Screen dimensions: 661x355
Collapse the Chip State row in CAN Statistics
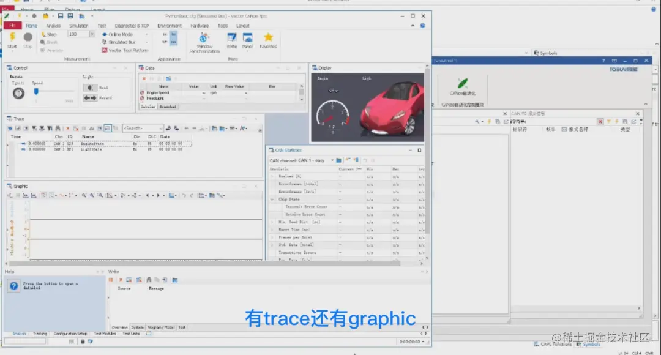click(x=272, y=200)
